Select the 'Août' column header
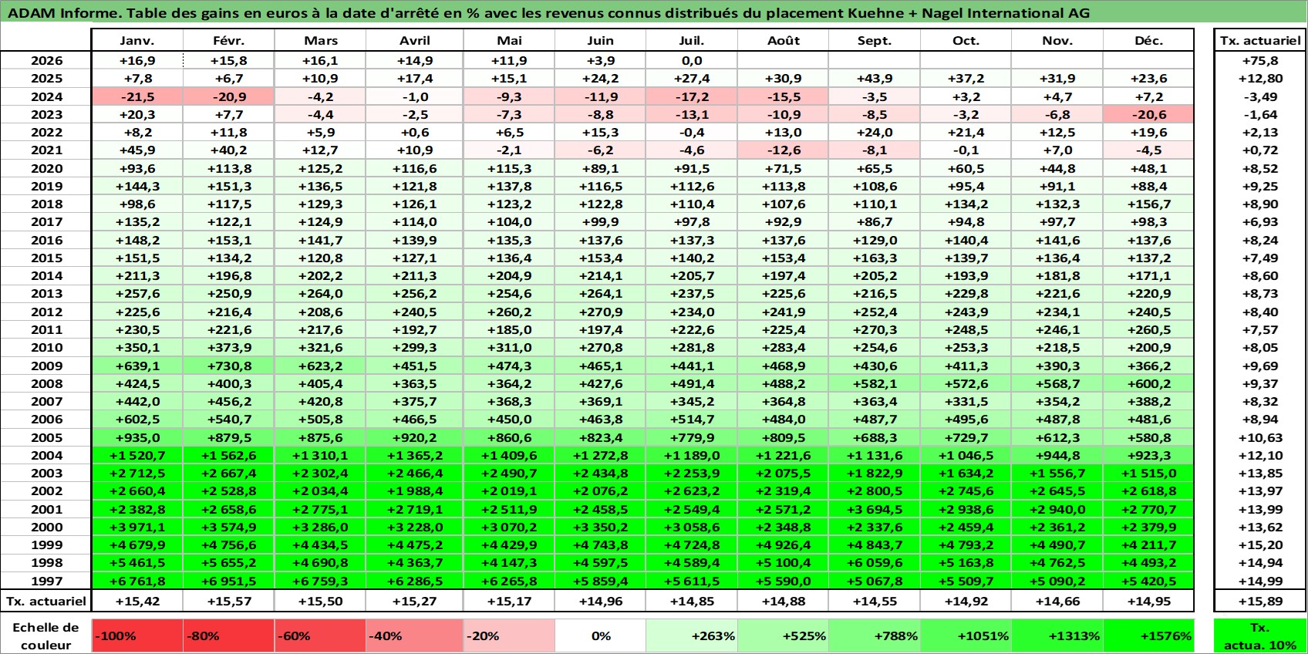The height and width of the screenshot is (654, 1308). (783, 40)
